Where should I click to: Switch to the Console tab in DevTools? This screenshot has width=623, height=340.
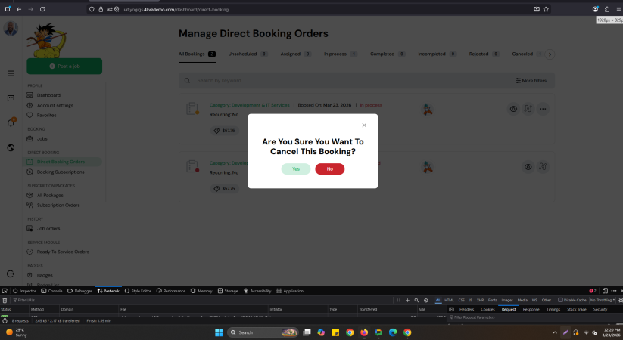[53, 290]
